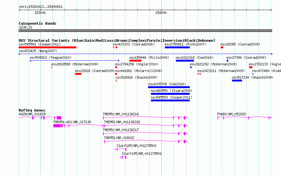281x175 pixels.
Task: Open the C1orf195|NM_001278501 gene label
Action: point(142,154)
